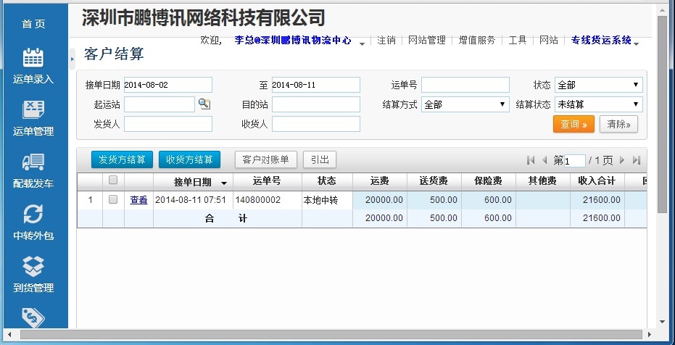The image size is (675, 345).
Task: Click the horizontal scrollbar thumb
Action: point(332,334)
